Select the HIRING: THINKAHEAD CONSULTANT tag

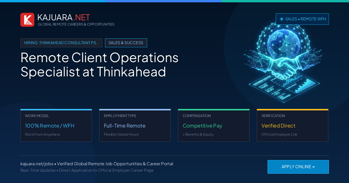[x=61, y=43]
